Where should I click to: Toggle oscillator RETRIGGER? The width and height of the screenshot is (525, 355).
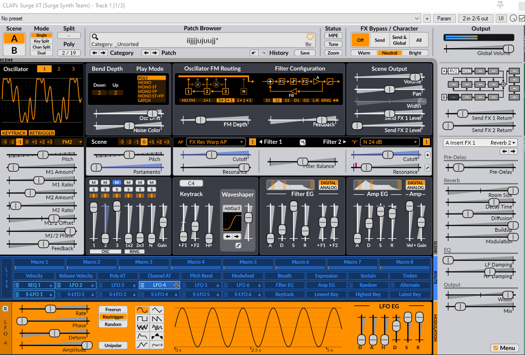[42, 133]
